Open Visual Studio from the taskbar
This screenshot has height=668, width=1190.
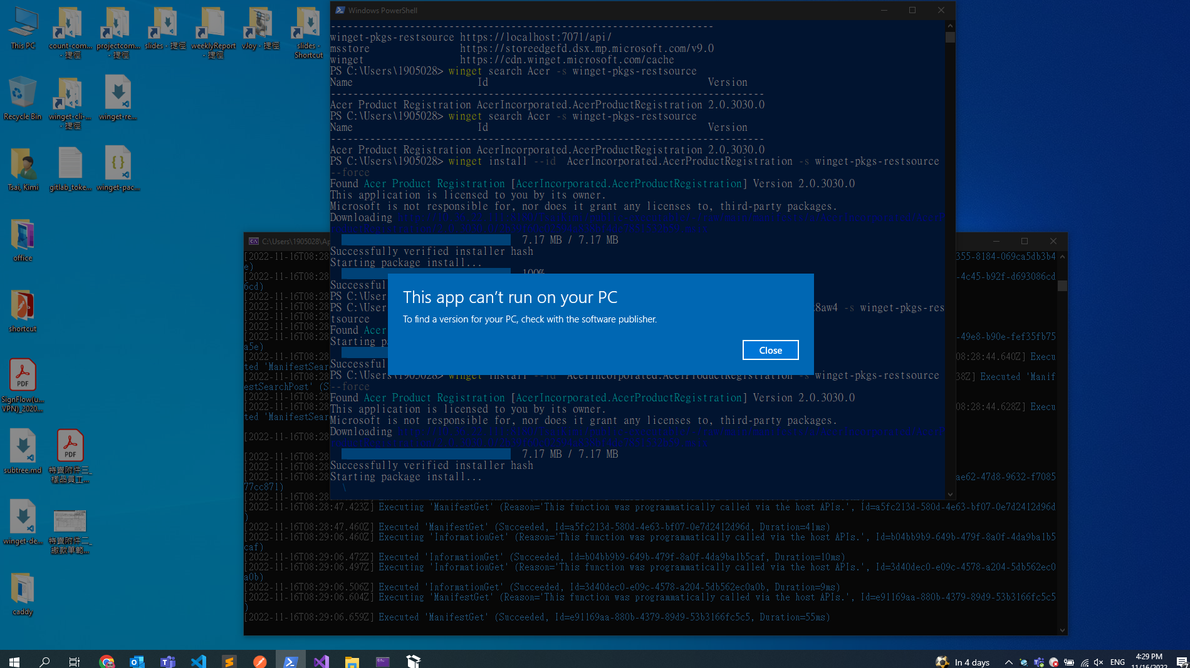click(321, 661)
